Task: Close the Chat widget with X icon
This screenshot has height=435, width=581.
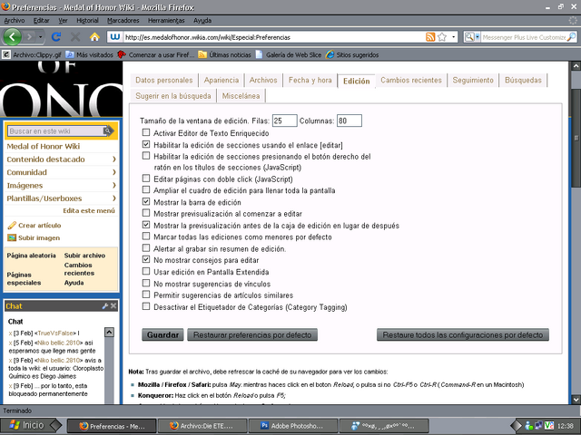Action: point(113,306)
